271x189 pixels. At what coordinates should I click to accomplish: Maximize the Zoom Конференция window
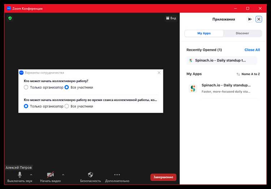point(248,8)
